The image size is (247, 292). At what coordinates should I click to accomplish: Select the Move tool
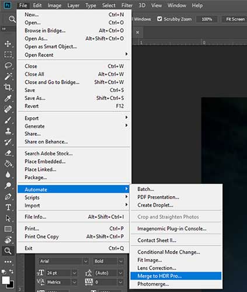tap(8, 44)
